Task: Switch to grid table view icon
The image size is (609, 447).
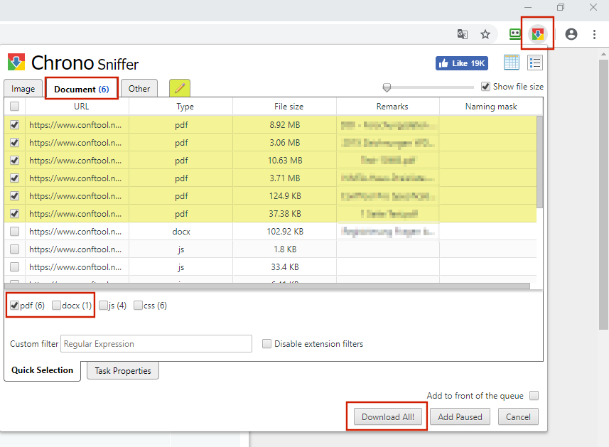Action: pos(511,62)
